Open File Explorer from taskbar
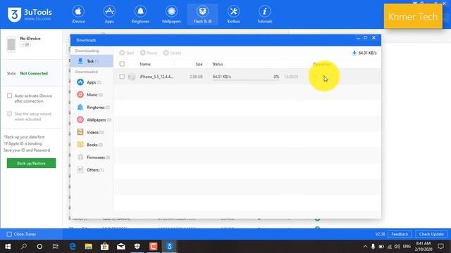Screen dimensions: 451x253 click(89, 247)
